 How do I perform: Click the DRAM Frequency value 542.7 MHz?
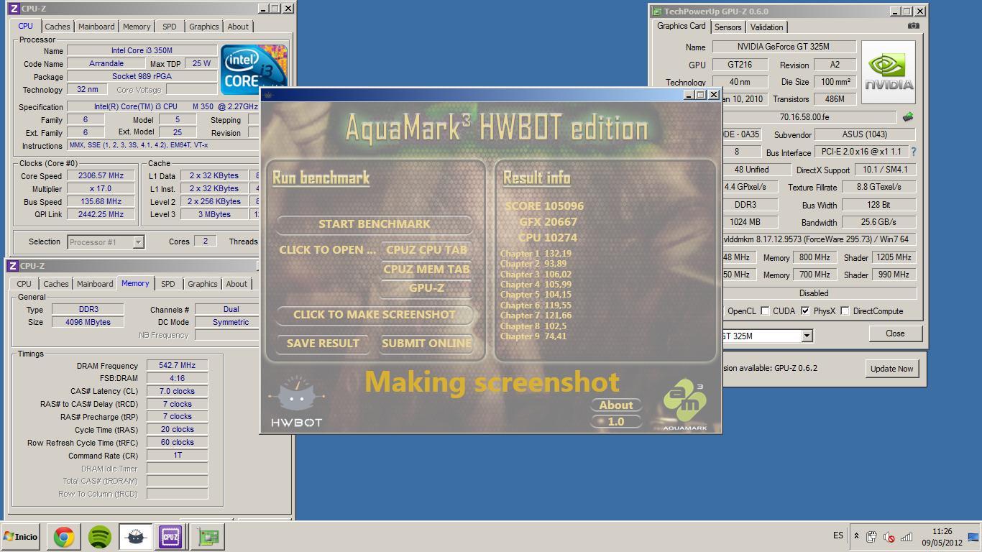coord(178,366)
